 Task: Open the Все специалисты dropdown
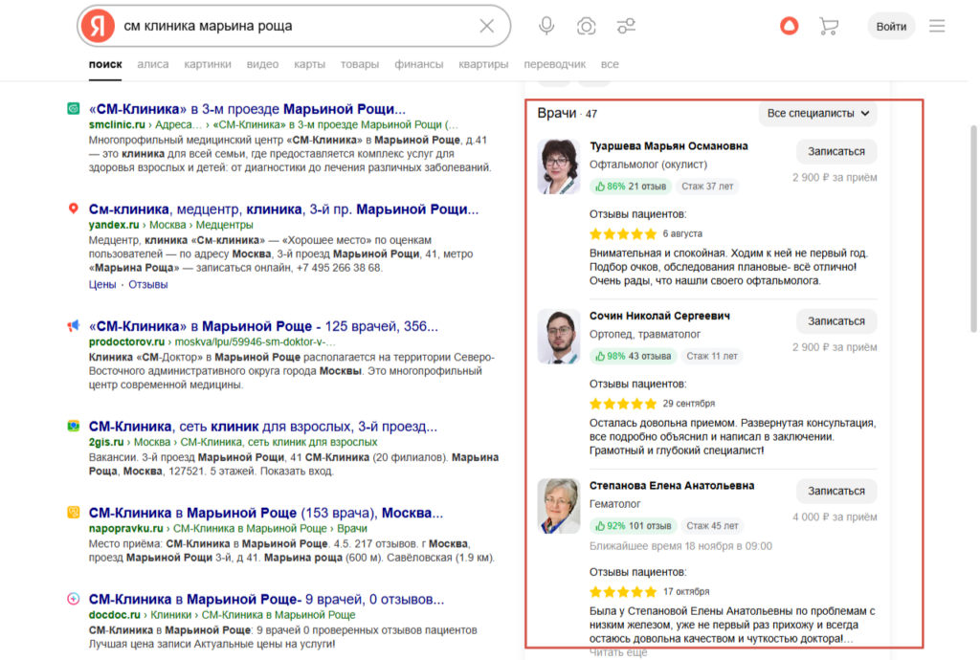tap(817, 114)
